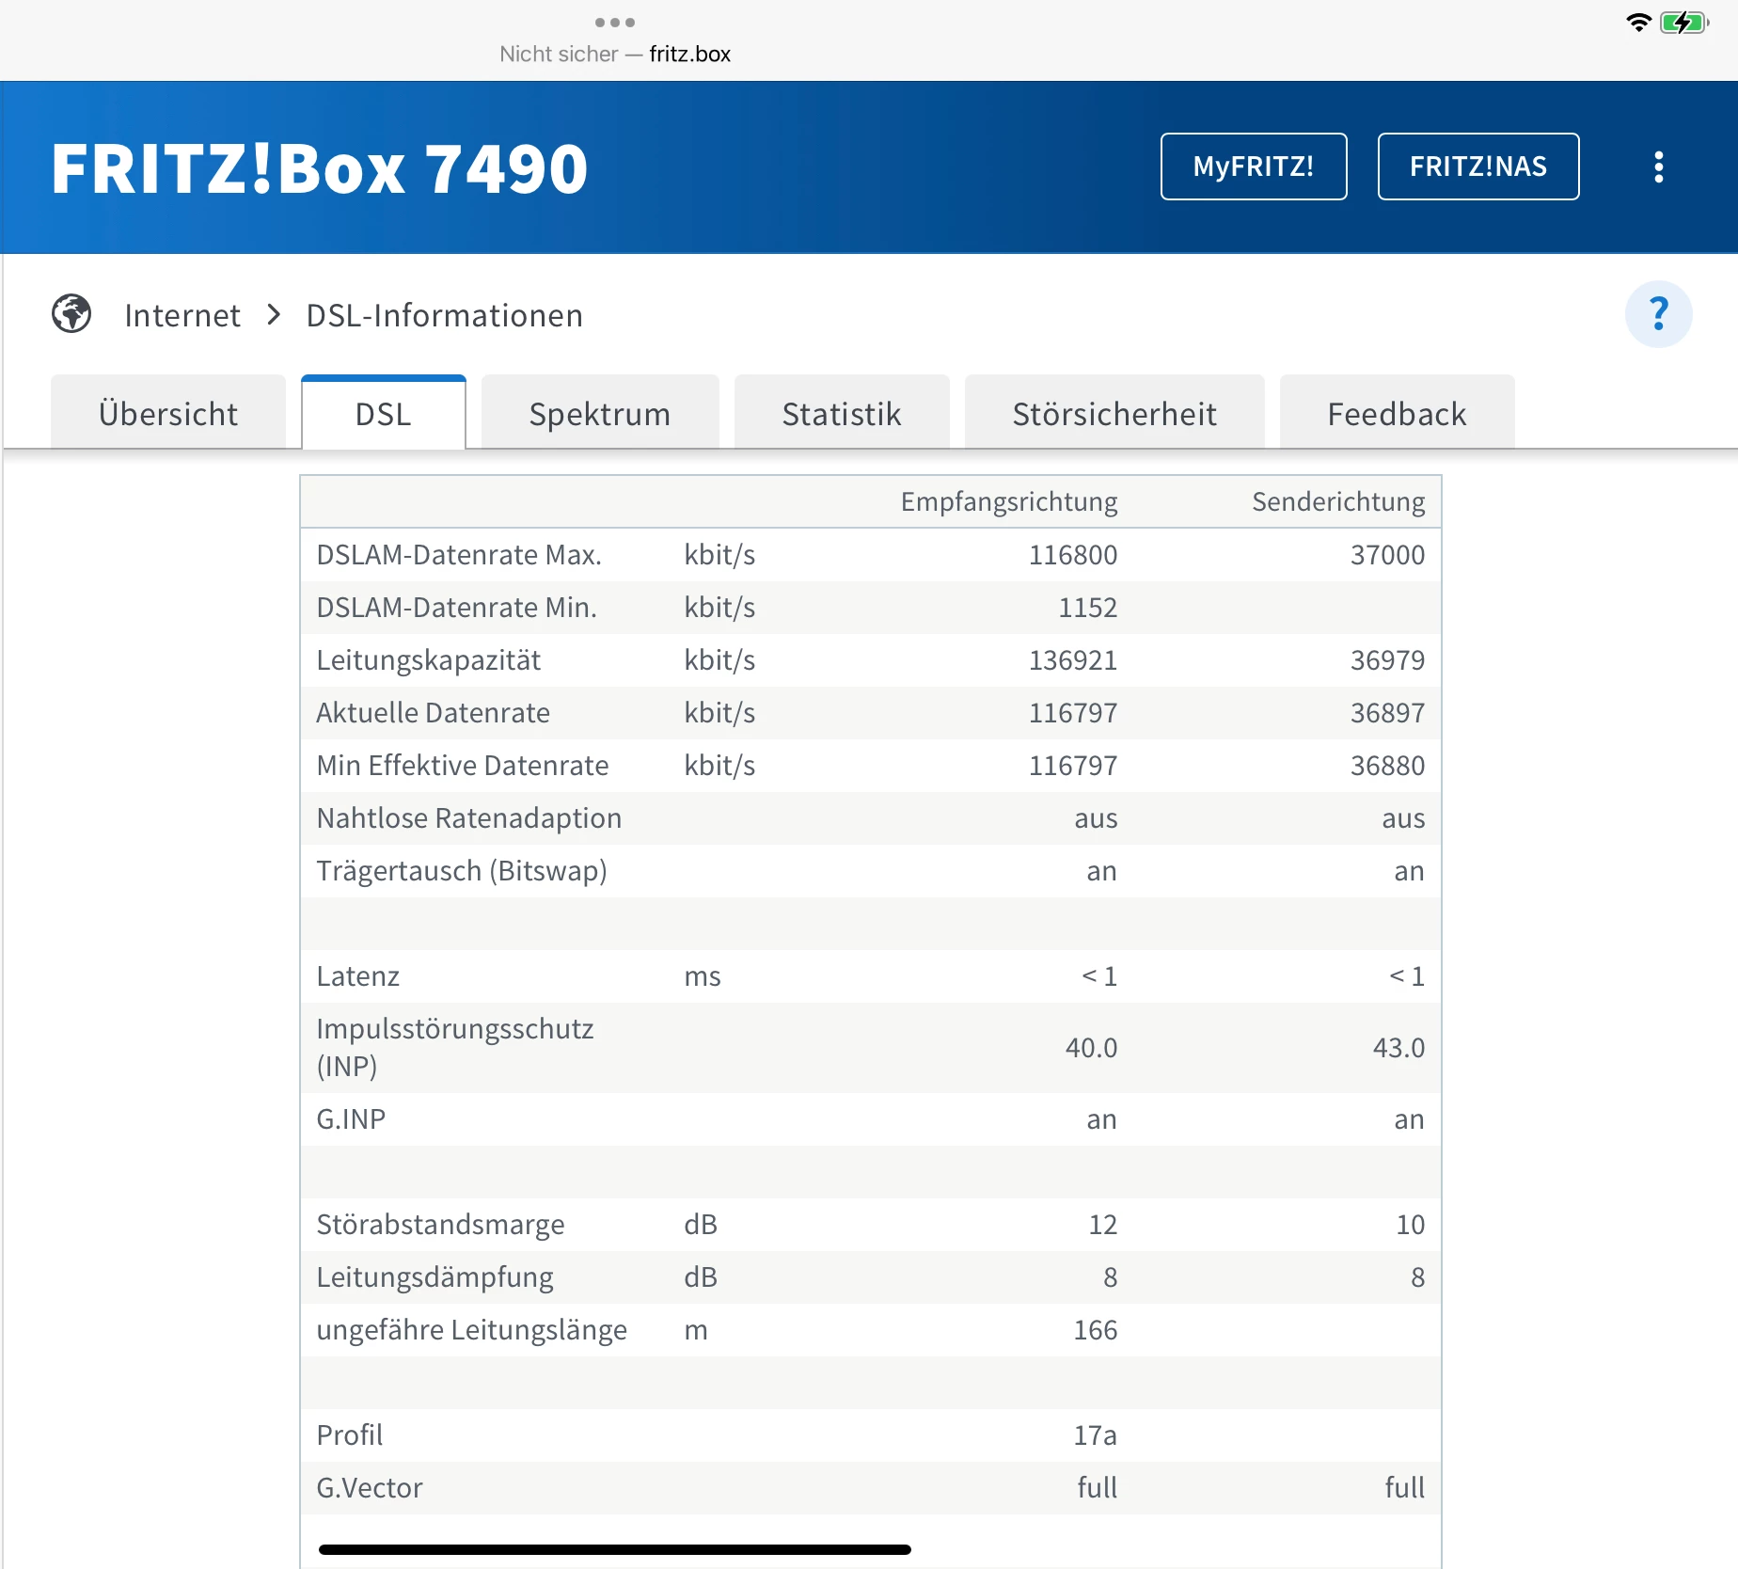Tap the battery charging indicator

pyautogui.click(x=1684, y=23)
